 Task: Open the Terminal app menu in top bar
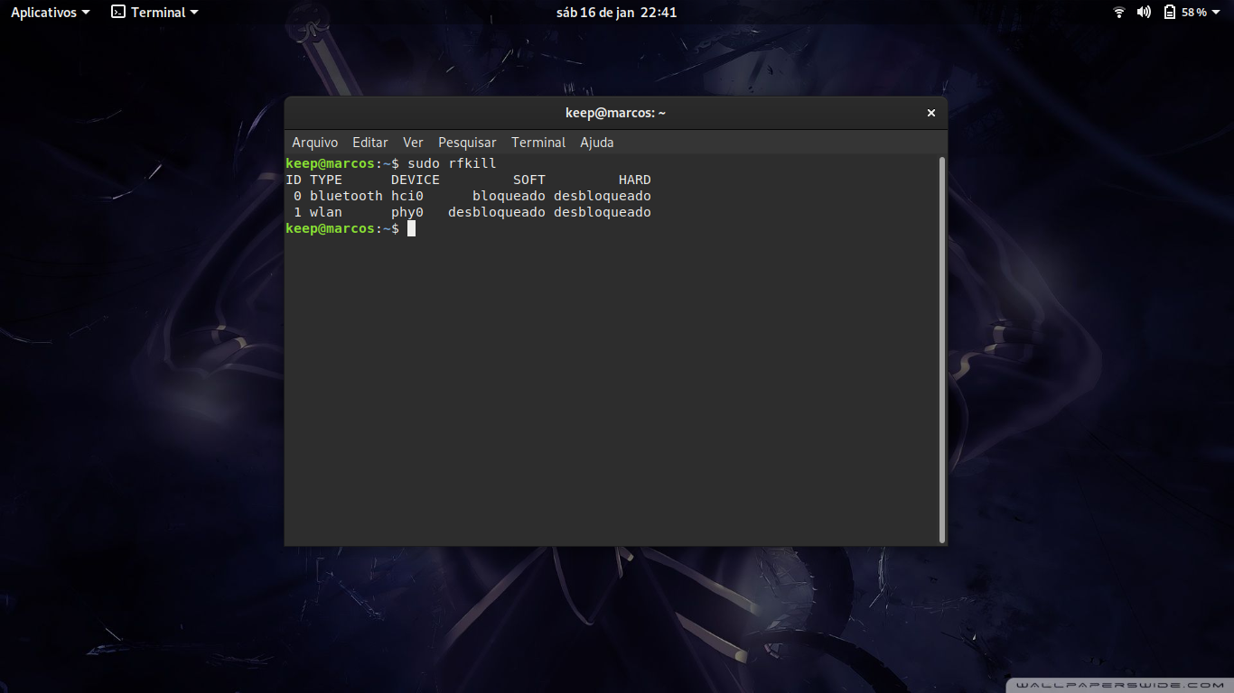click(154, 13)
